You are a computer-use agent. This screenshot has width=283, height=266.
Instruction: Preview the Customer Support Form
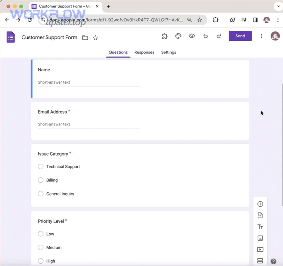tap(192, 36)
